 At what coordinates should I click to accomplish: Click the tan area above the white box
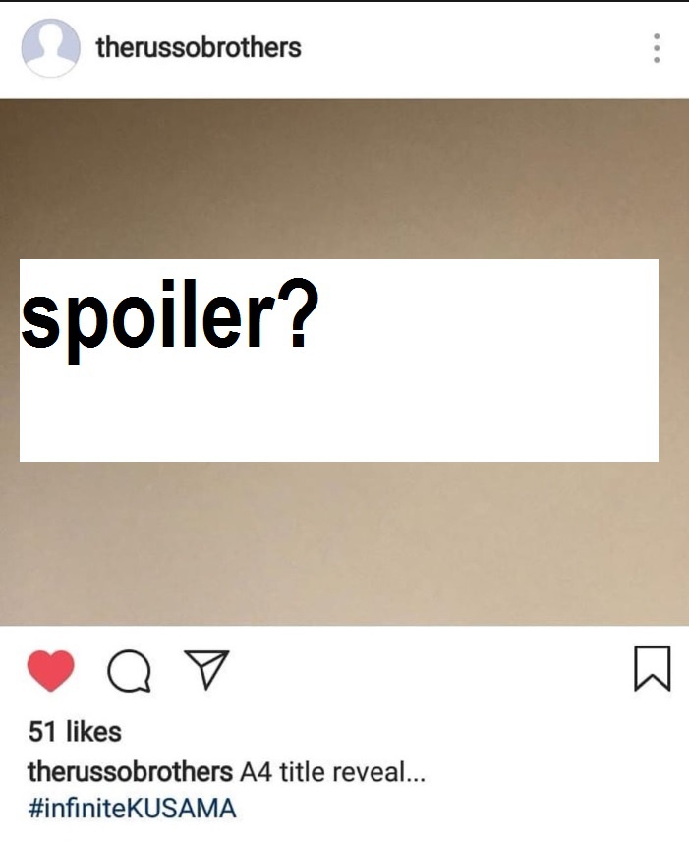[344, 179]
